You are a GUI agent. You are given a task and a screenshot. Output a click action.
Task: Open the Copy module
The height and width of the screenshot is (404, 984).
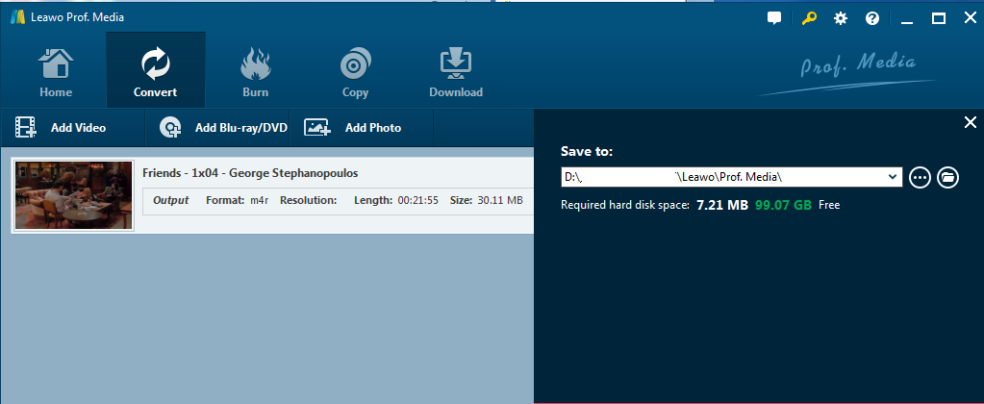tap(355, 71)
